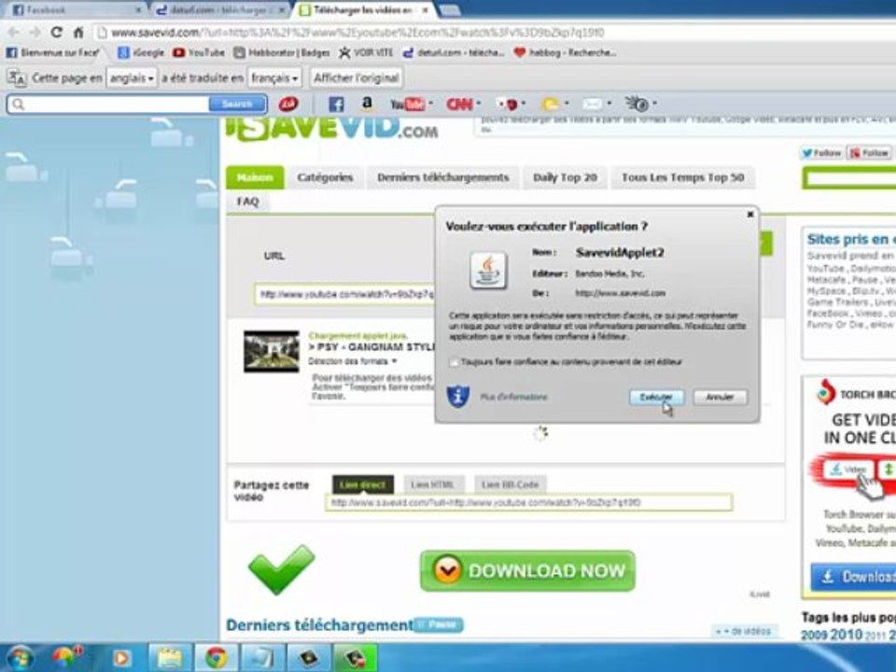
Task: Open Chrome from the taskbar
Action: click(216, 658)
